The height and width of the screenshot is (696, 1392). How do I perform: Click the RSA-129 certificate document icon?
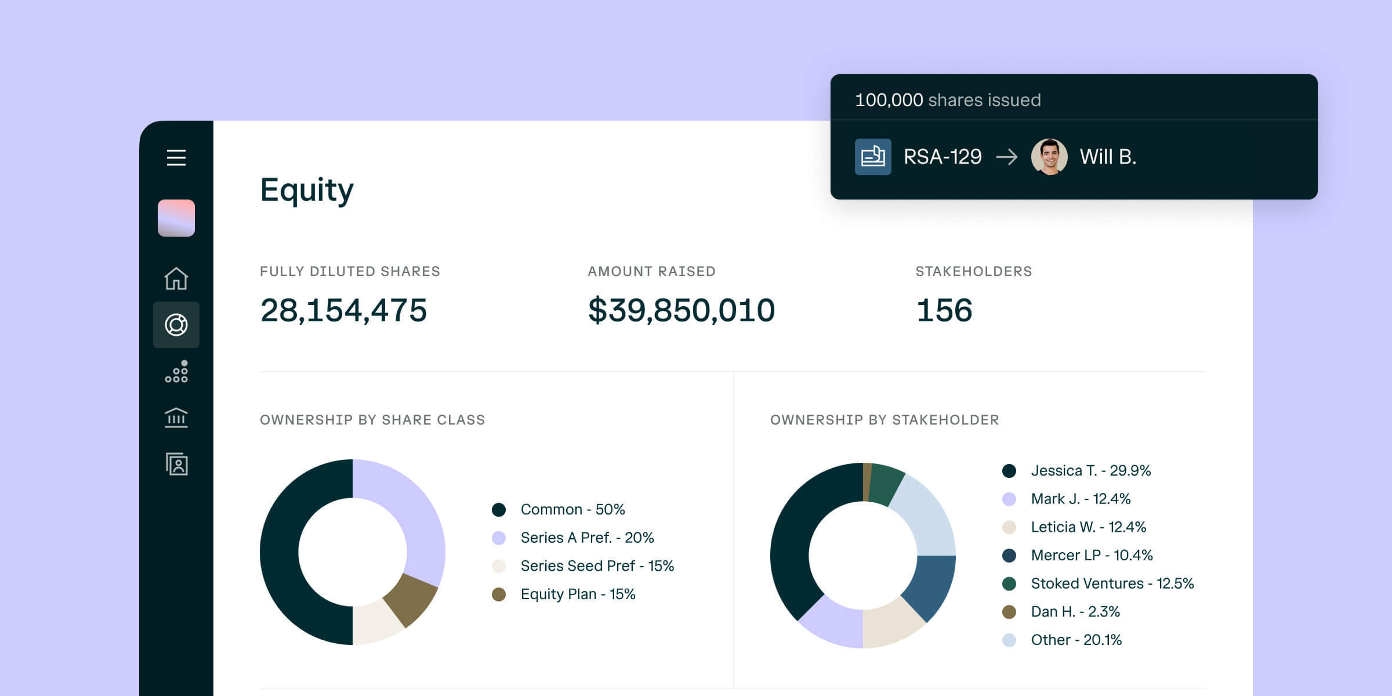[x=873, y=157]
